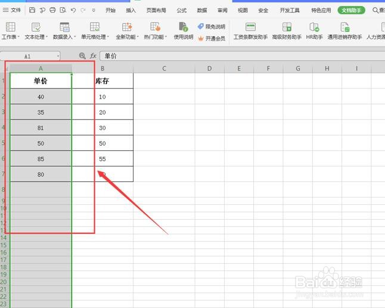Select column D header
Viewport: 385px width, 308px height.
coord(209,69)
